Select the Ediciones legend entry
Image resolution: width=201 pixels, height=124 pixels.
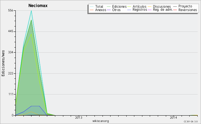coord(119,6)
